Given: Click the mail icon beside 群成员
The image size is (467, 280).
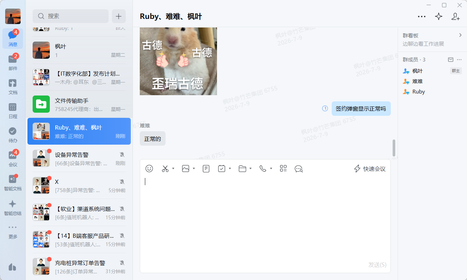Looking at the screenshot, I should (x=451, y=60).
